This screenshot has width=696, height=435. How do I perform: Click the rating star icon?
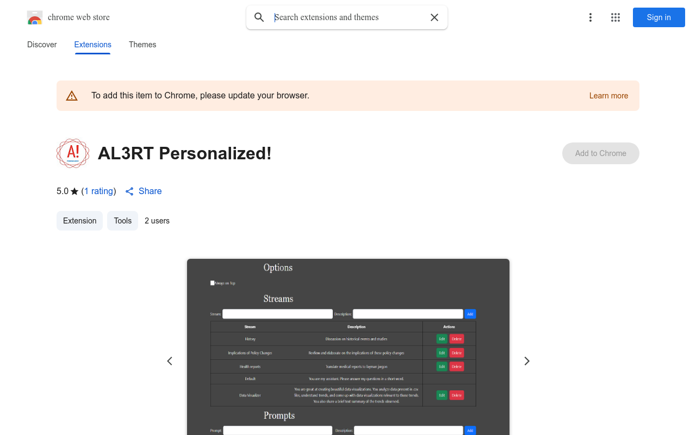tap(74, 191)
